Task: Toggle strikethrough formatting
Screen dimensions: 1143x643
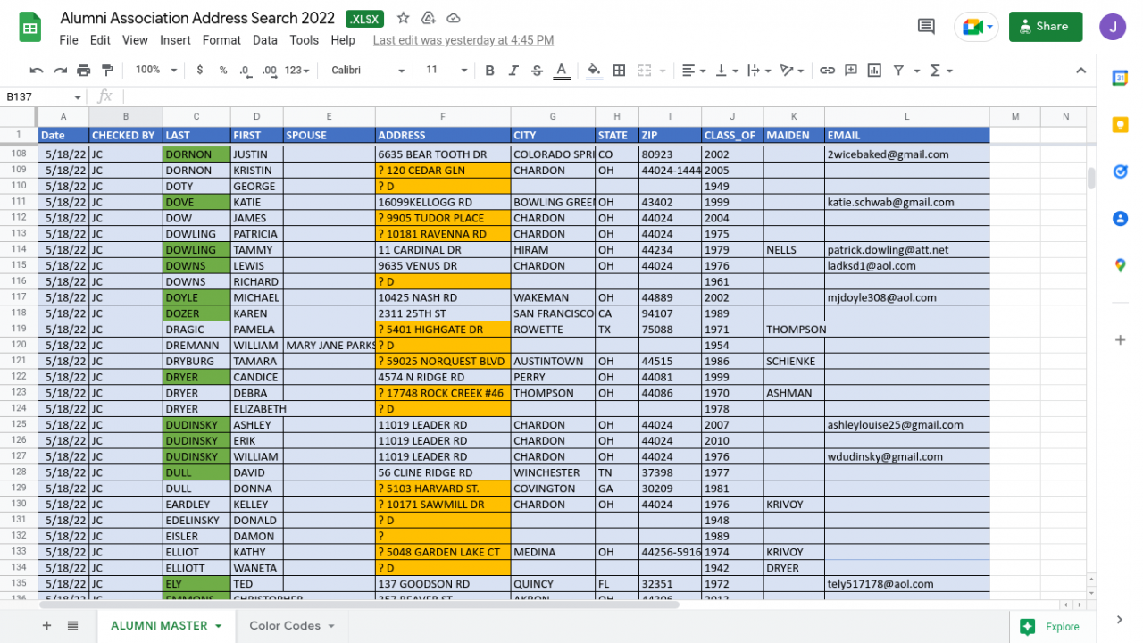Action: point(537,71)
